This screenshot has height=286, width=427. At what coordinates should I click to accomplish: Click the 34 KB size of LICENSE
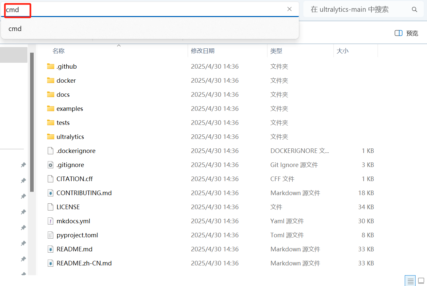[x=366, y=207]
